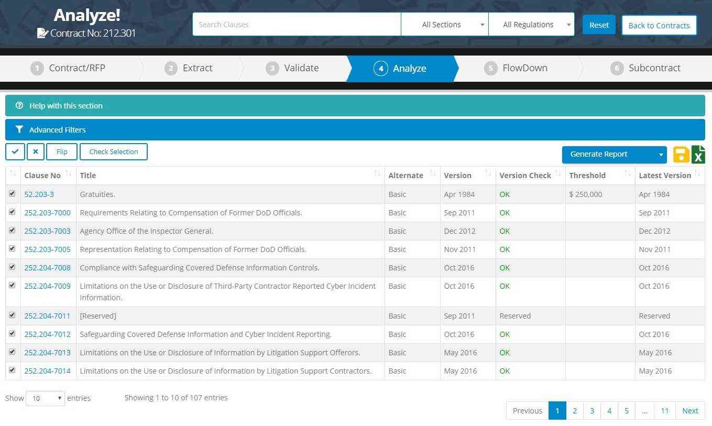Click the Previous page button
Viewport: 712px width, 426px height.
[x=528, y=410]
